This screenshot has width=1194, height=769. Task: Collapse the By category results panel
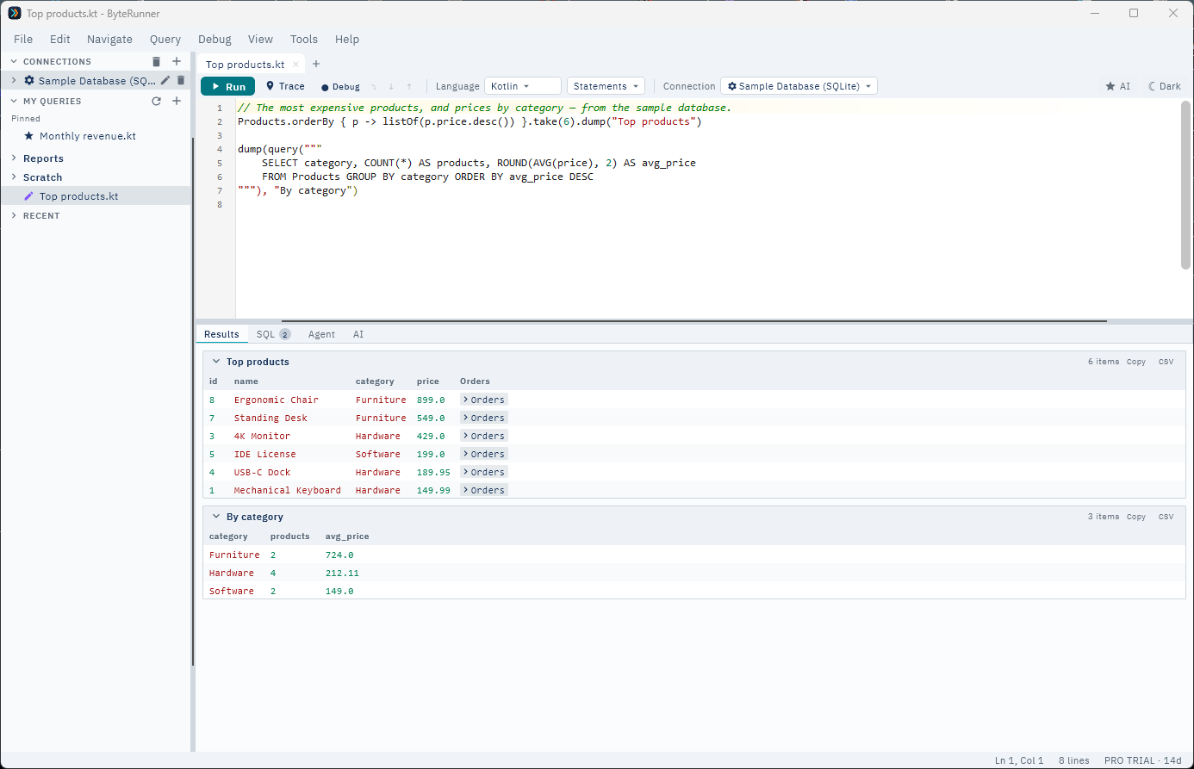(x=216, y=517)
